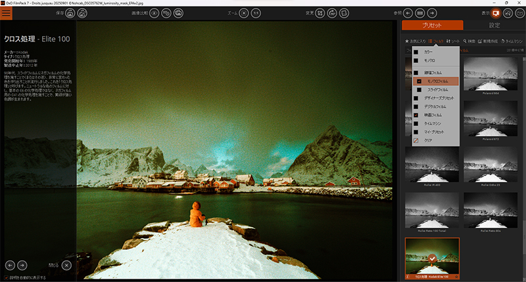Show previous preset description arrow
526x282 pixels.
point(10,265)
